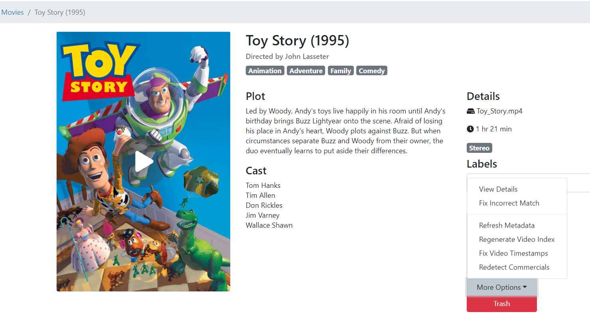Viewport: 590px width, 324px height.
Task: Click the Stereo audio badge
Action: click(479, 148)
